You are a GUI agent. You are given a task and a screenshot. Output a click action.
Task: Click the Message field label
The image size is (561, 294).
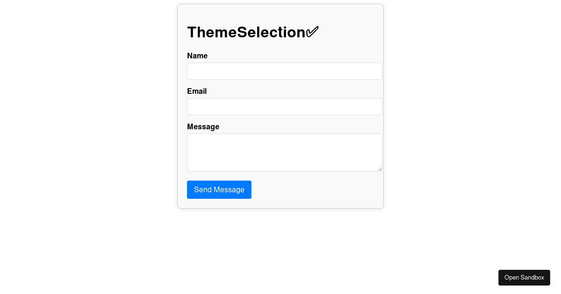click(x=203, y=127)
